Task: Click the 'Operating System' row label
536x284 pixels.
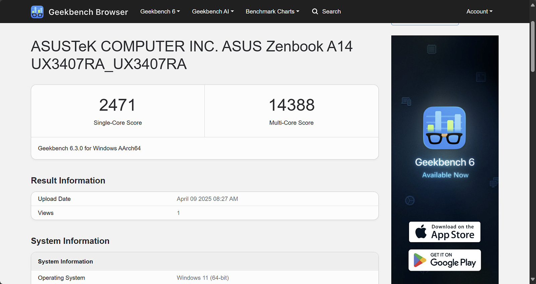Action: point(61,278)
